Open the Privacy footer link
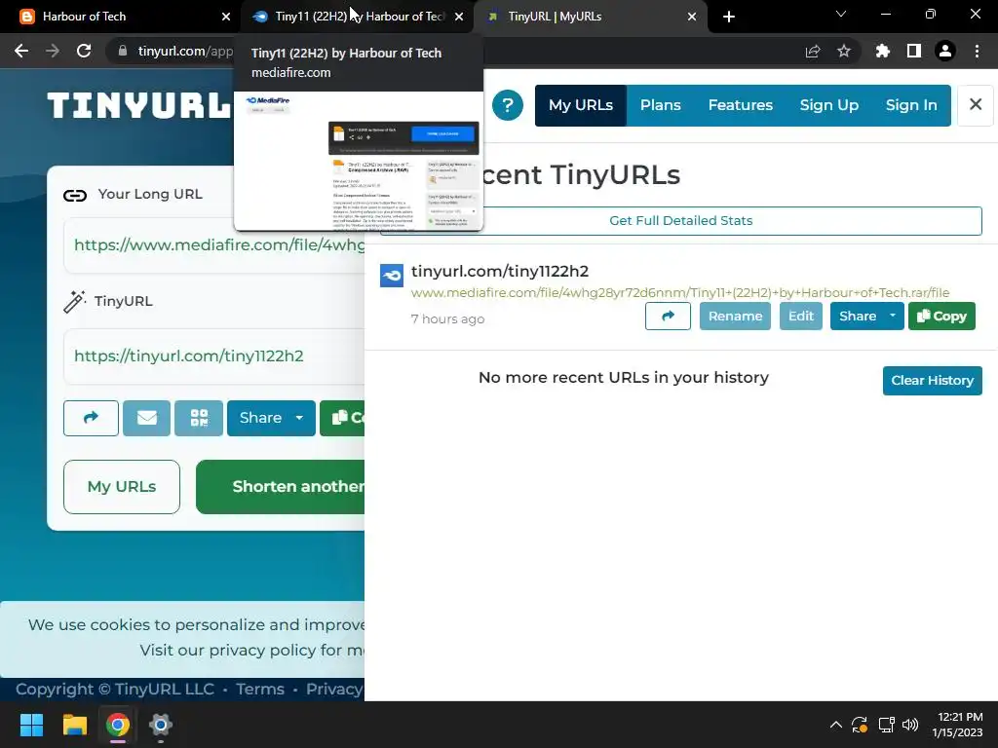Screen dimensions: 998x748 [x=334, y=689]
